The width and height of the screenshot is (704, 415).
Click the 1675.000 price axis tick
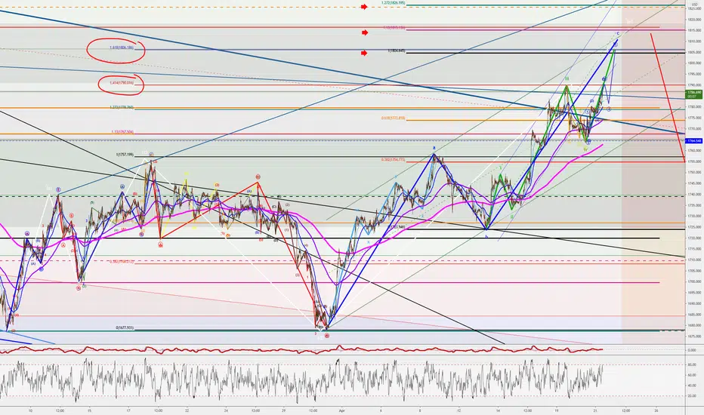(x=694, y=336)
